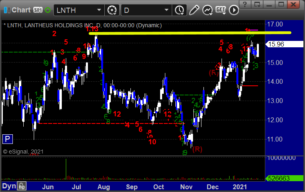Click the interval field showing D
305x192 pixels.
(143, 10)
